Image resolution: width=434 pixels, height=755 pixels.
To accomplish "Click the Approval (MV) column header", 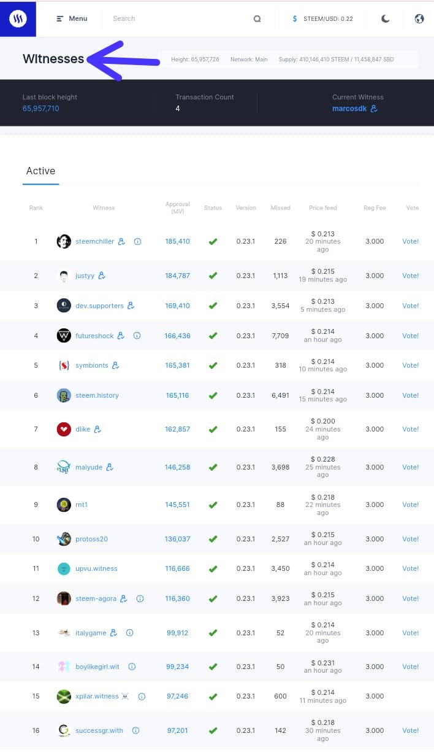I will [x=178, y=207].
